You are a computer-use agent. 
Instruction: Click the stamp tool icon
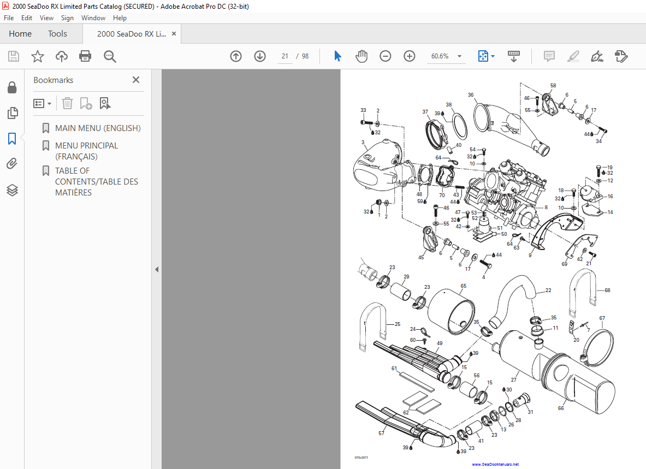(621, 56)
